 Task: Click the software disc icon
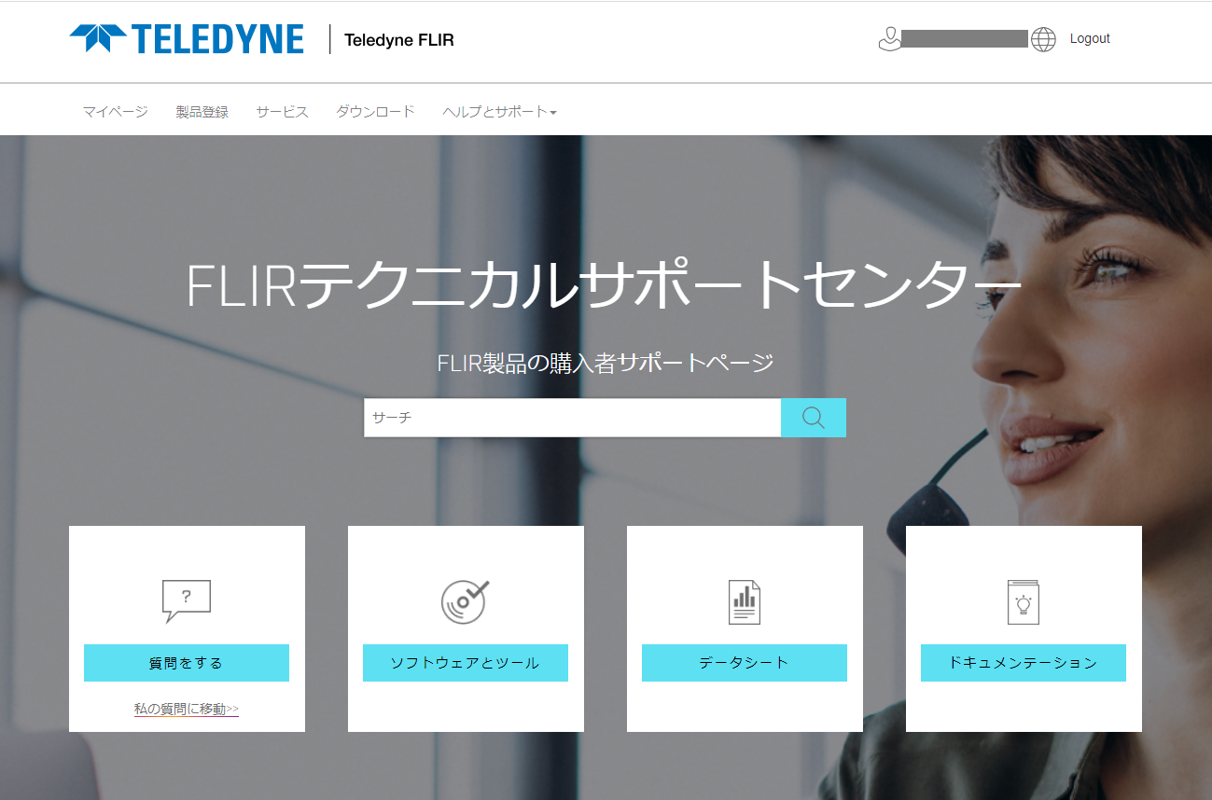tap(466, 601)
